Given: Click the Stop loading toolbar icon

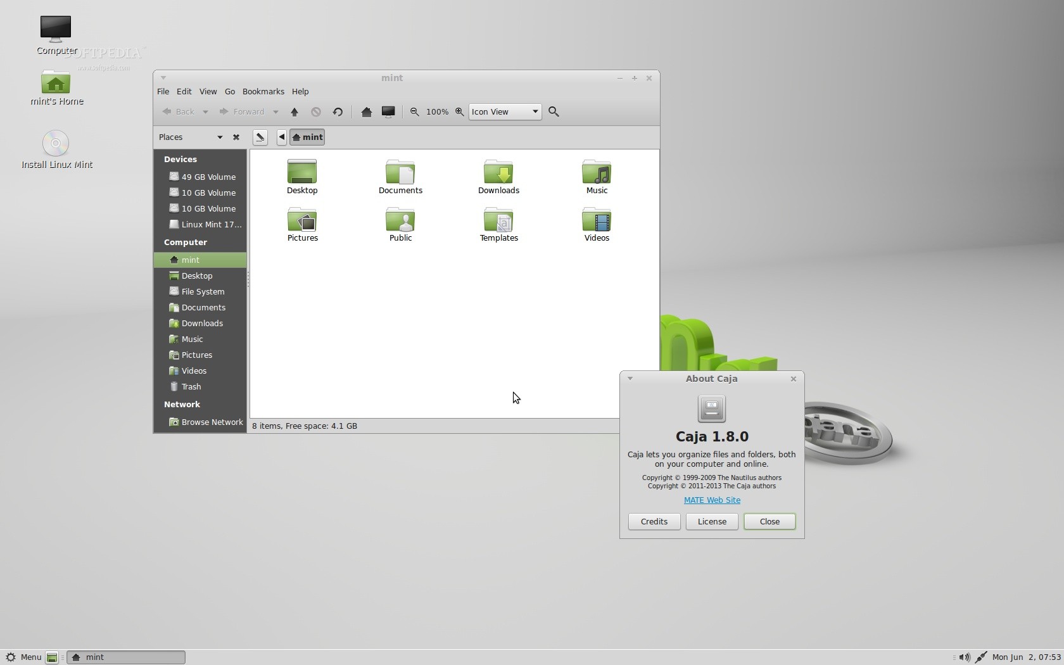Looking at the screenshot, I should click(316, 112).
